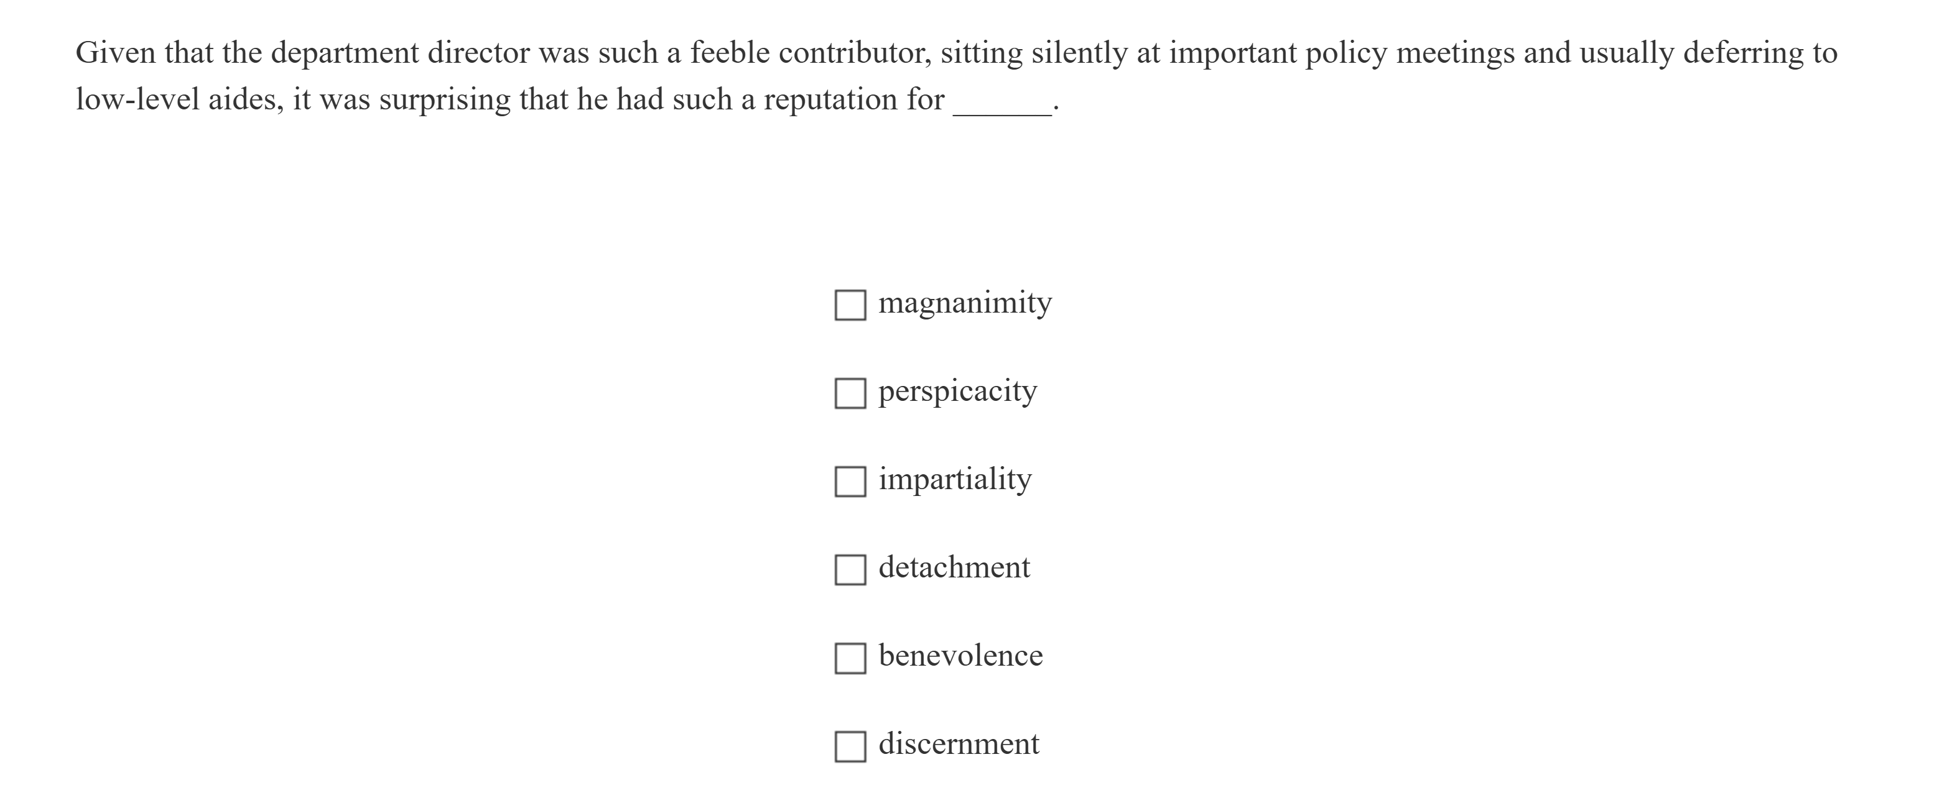The width and height of the screenshot is (1937, 785).
Task: Select the benevolence answer label
Action: (x=960, y=654)
